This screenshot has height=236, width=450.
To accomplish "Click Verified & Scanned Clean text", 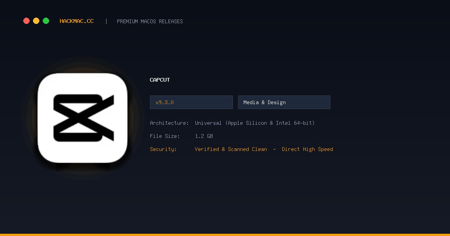I will (231, 149).
